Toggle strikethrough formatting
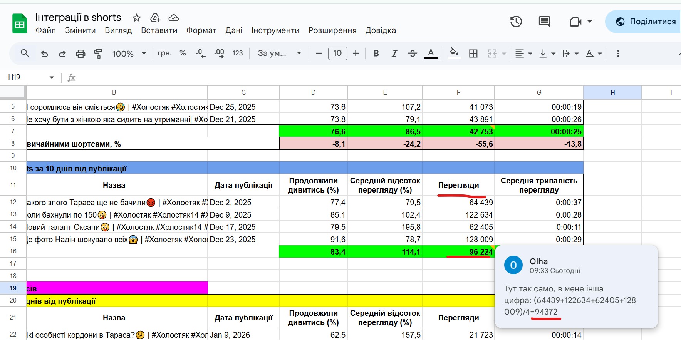The height and width of the screenshot is (340, 681). point(412,54)
